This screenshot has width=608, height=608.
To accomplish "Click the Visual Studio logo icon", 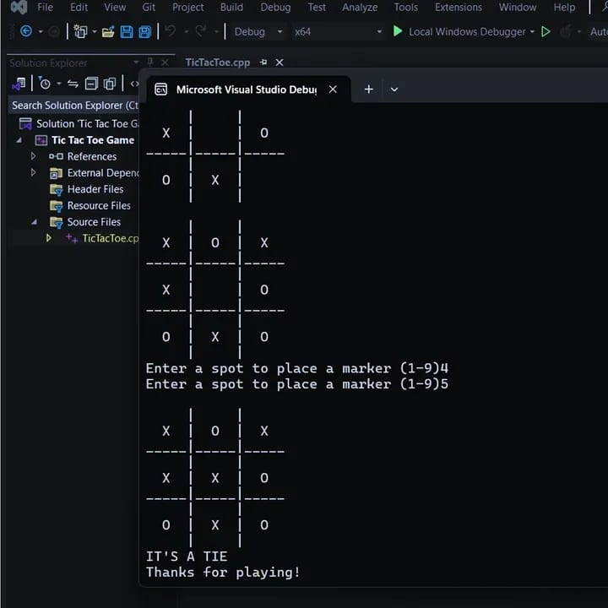I will 19,7.
